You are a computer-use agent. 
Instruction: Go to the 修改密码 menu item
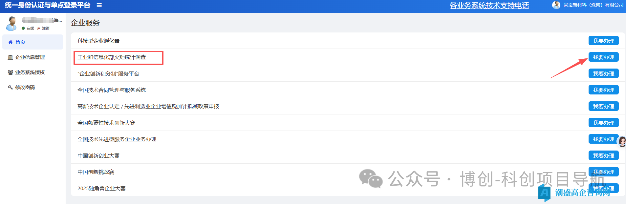pyautogui.click(x=25, y=88)
